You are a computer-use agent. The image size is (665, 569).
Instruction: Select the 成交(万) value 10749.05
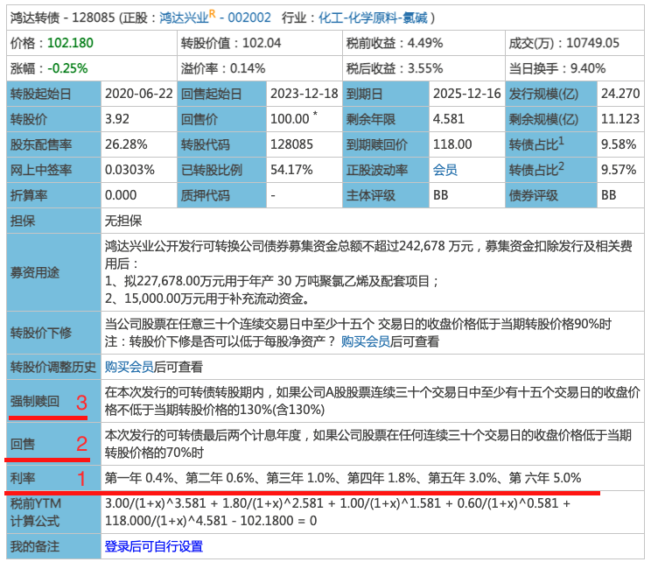(593, 43)
